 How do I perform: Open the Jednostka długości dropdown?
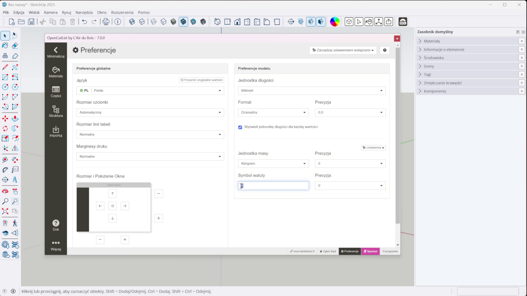tap(312, 91)
